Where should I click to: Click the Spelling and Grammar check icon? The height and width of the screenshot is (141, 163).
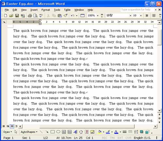[x=41, y=16]
